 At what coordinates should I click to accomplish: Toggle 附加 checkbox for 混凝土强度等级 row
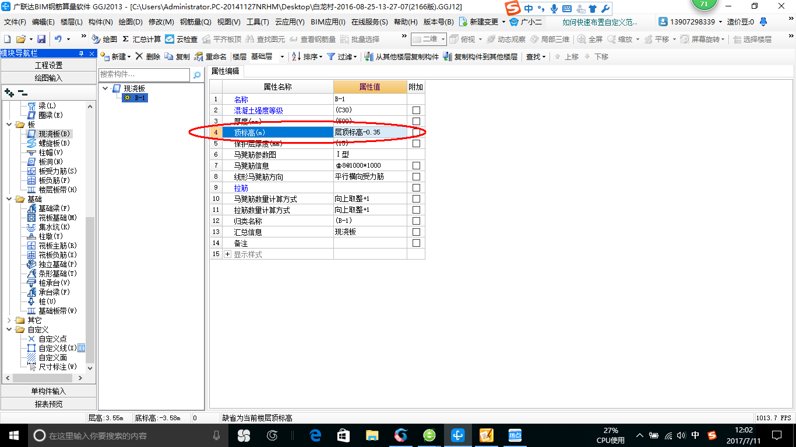416,111
